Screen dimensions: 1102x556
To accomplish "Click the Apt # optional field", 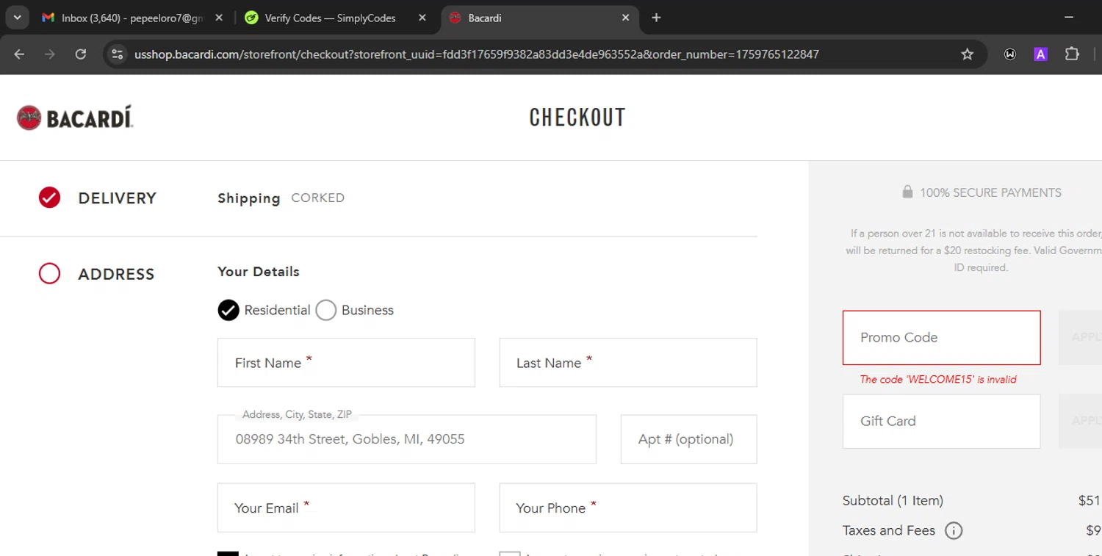I will (x=688, y=439).
